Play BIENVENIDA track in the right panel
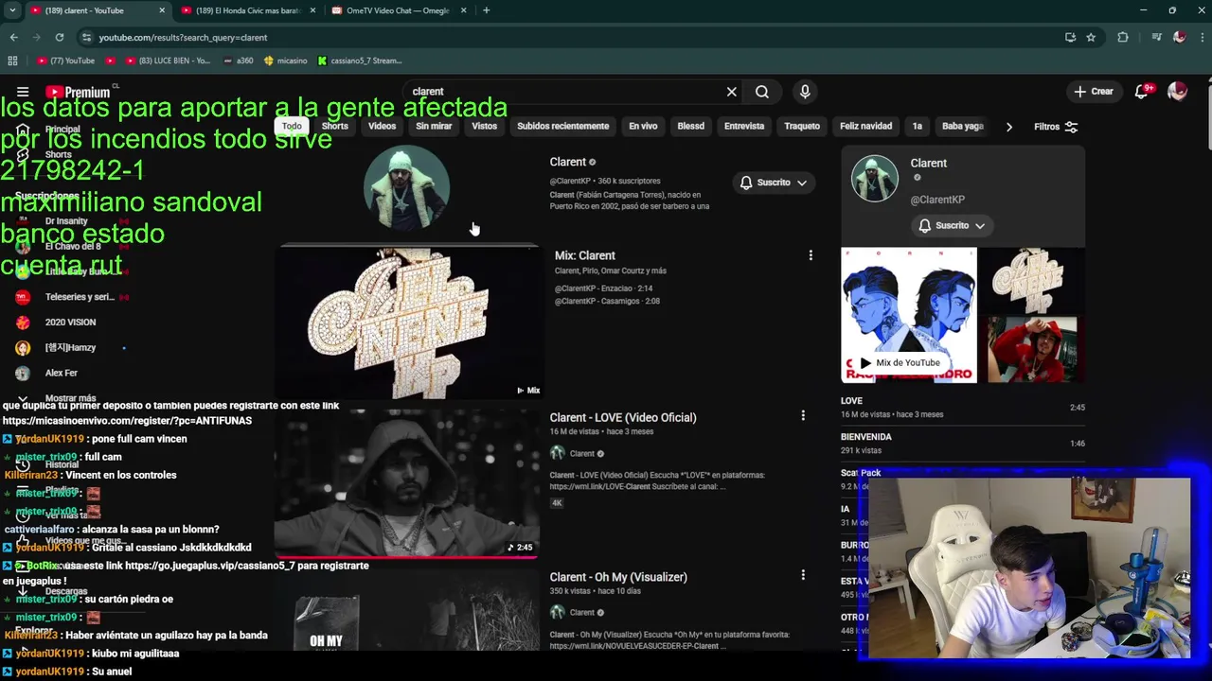Screen dimensions: 1212x681 [963, 443]
